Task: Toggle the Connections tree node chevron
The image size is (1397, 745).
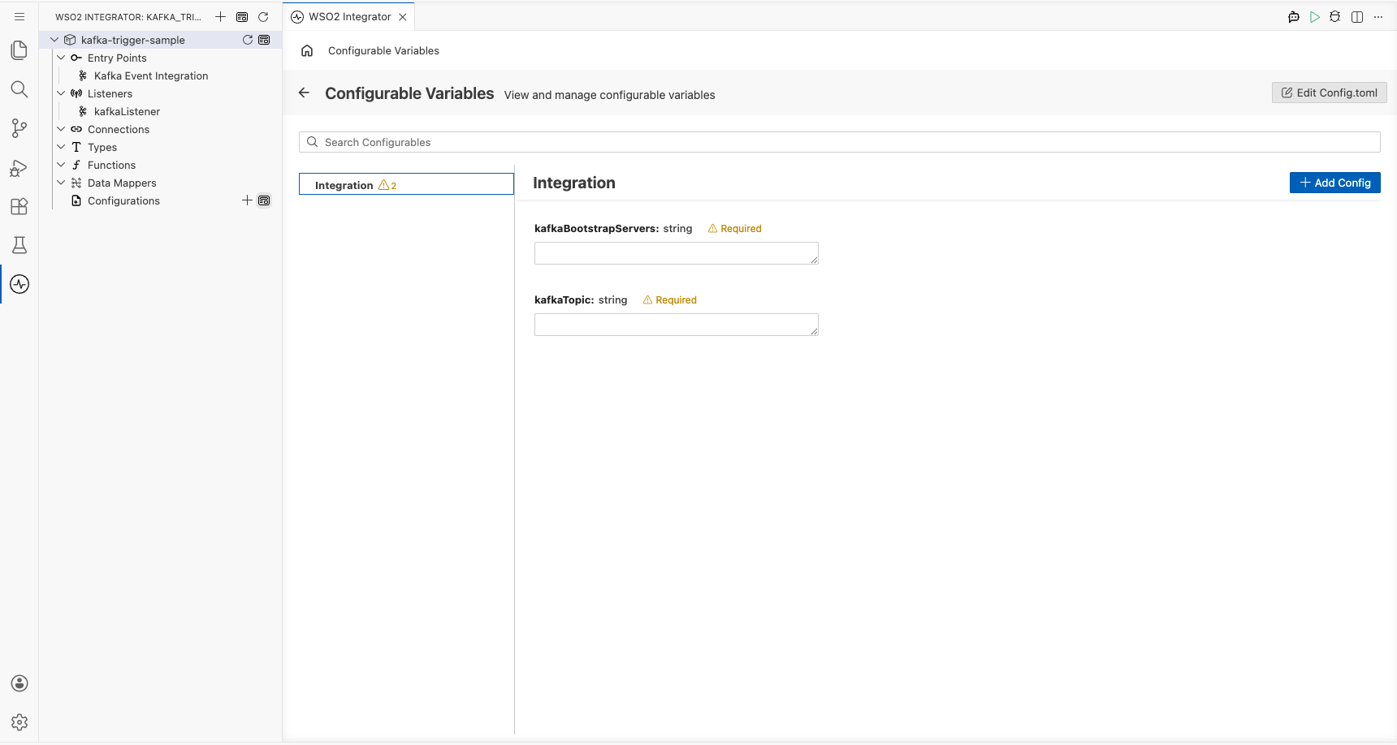Action: [61, 129]
